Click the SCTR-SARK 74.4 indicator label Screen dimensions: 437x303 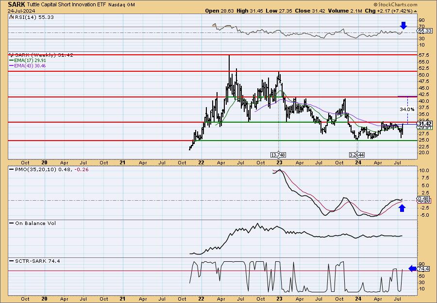pos(37,261)
